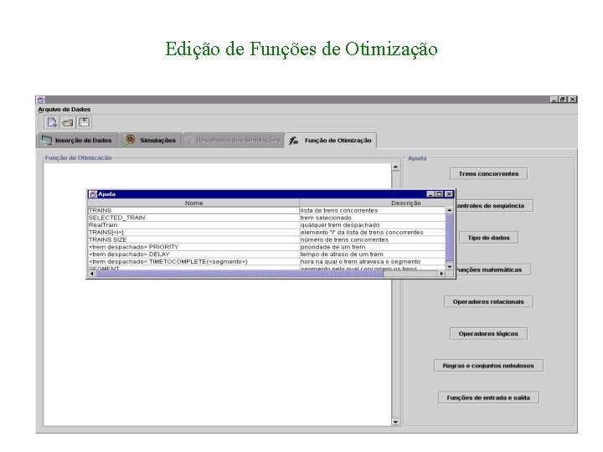Switch to the Simulações tab
The image size is (603, 452).
(x=149, y=141)
